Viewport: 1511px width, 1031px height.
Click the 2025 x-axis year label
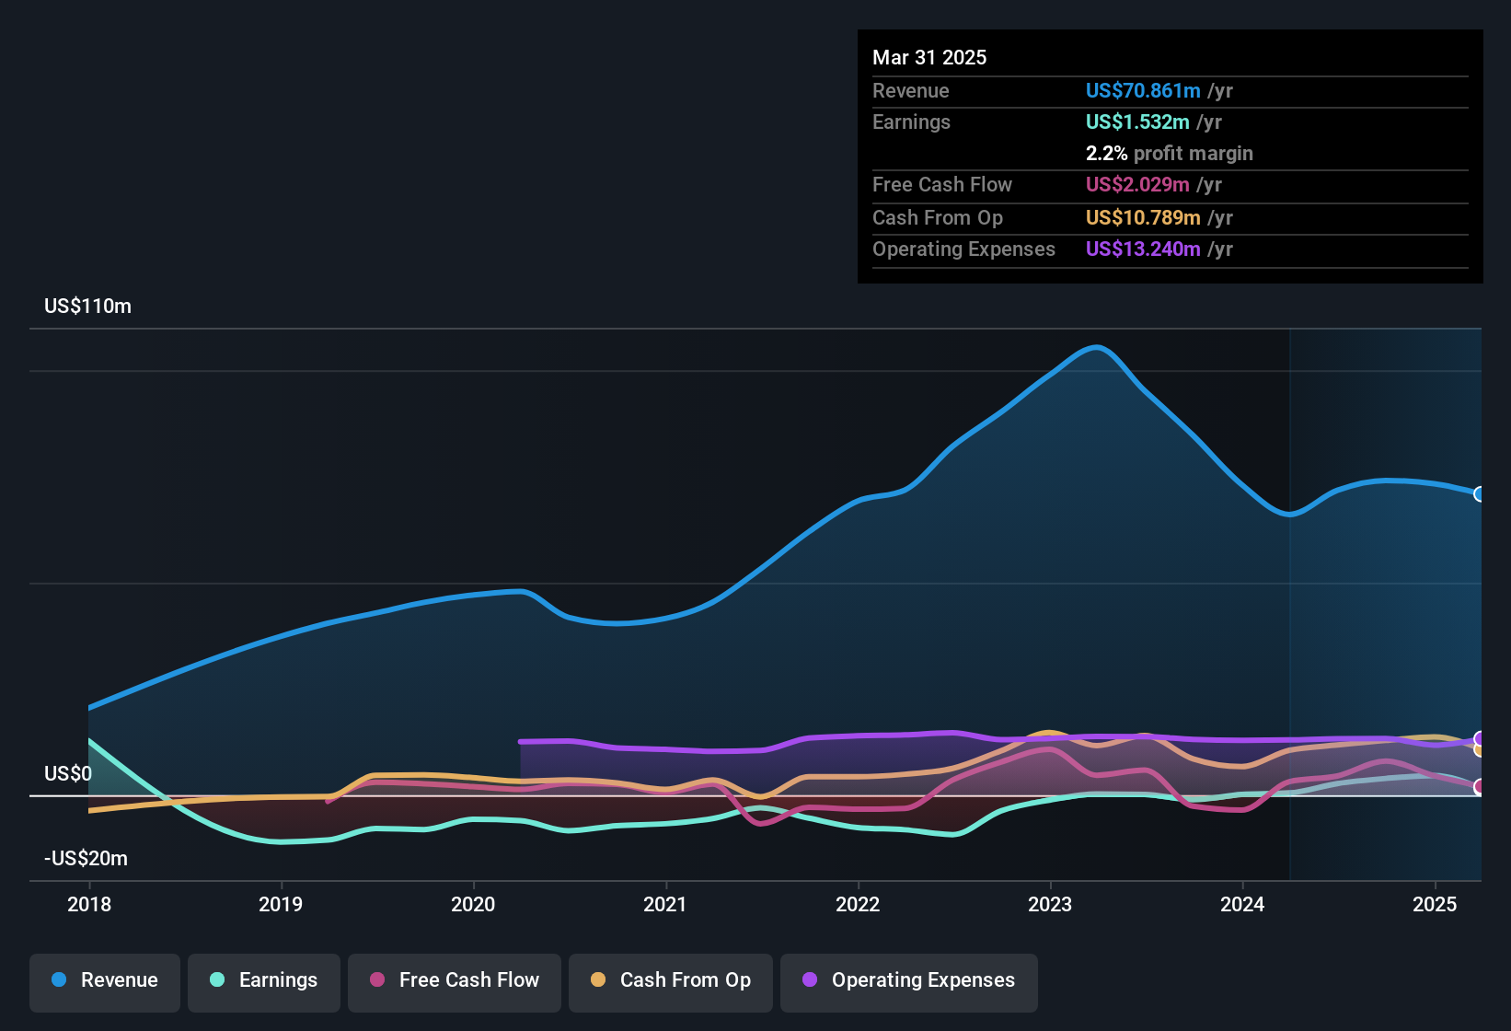1435,904
